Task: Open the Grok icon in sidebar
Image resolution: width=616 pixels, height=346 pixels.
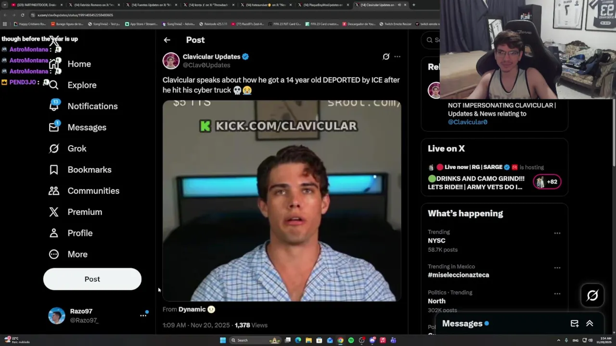Action: [x=54, y=148]
